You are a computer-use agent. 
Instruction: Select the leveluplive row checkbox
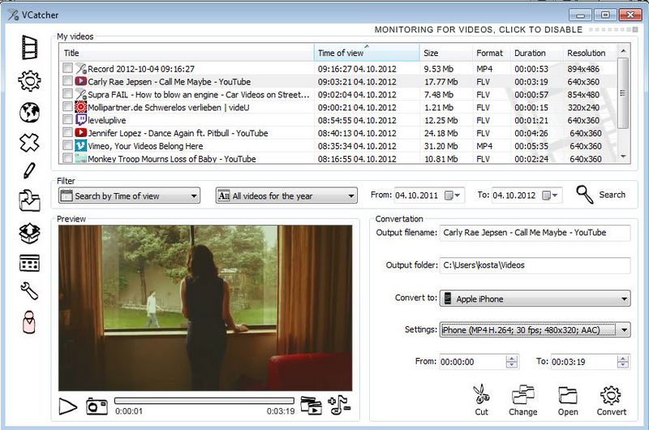point(67,119)
